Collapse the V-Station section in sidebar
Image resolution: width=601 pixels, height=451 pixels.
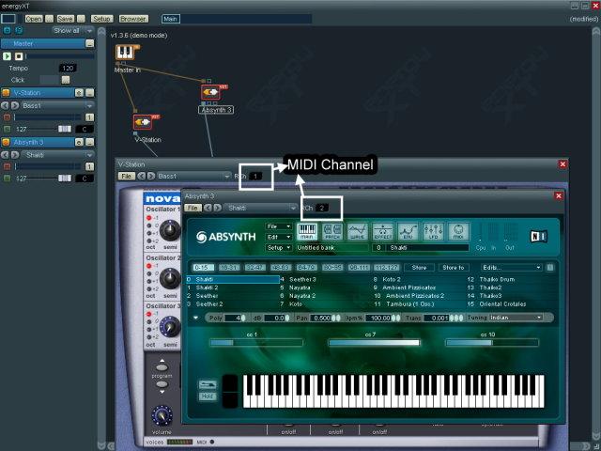pyautogui.click(x=89, y=93)
